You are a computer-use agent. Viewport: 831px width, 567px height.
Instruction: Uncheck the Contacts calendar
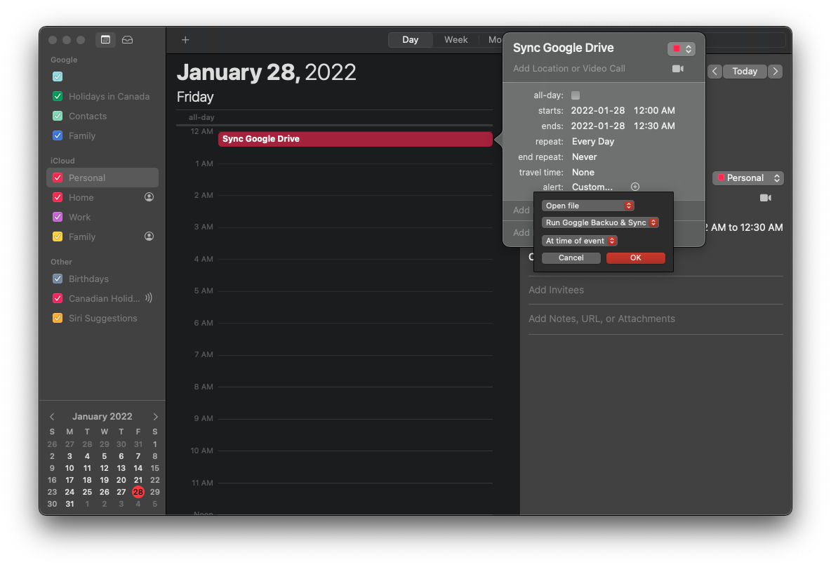(58, 116)
